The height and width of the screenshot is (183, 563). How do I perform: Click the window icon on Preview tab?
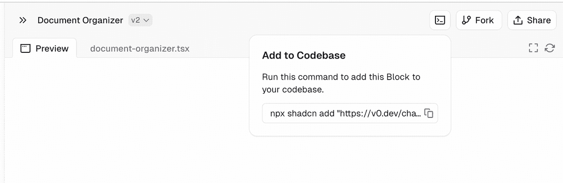(26, 48)
